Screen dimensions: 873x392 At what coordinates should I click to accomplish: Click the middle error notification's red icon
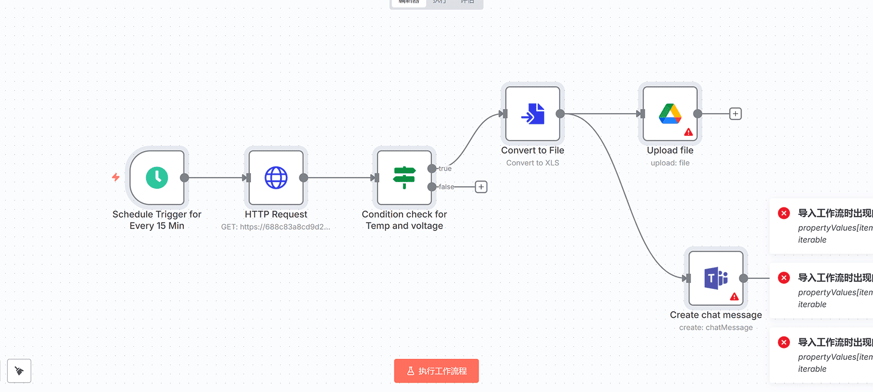784,278
